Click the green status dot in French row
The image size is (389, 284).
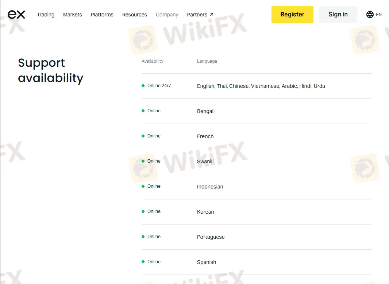pos(143,136)
